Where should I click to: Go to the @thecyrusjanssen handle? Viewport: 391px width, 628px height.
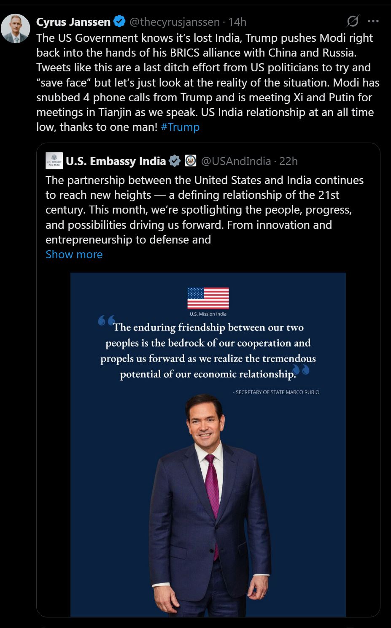[x=175, y=22]
